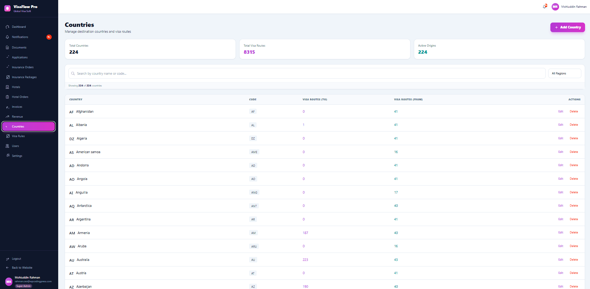Screen dimensions: 590x289
Task: Click the VisaFlow Pro logo icon
Action: coord(7,8)
